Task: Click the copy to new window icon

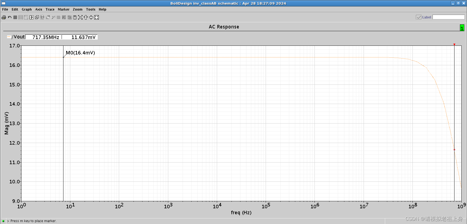Action: [37, 17]
